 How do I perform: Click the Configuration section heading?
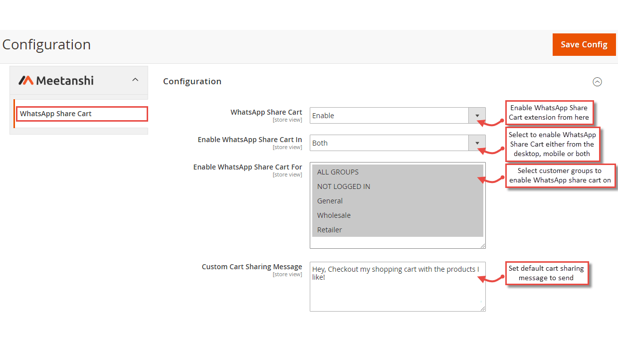coord(192,81)
